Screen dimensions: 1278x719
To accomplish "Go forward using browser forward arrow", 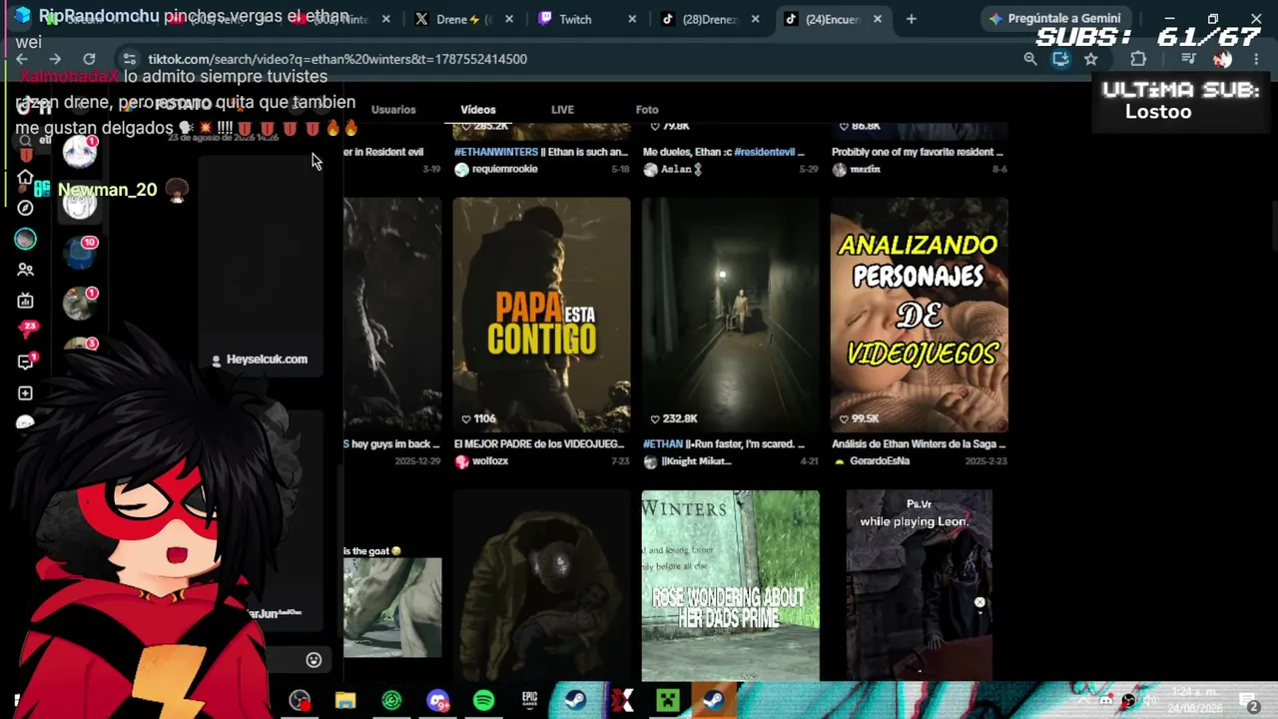I will (x=55, y=59).
